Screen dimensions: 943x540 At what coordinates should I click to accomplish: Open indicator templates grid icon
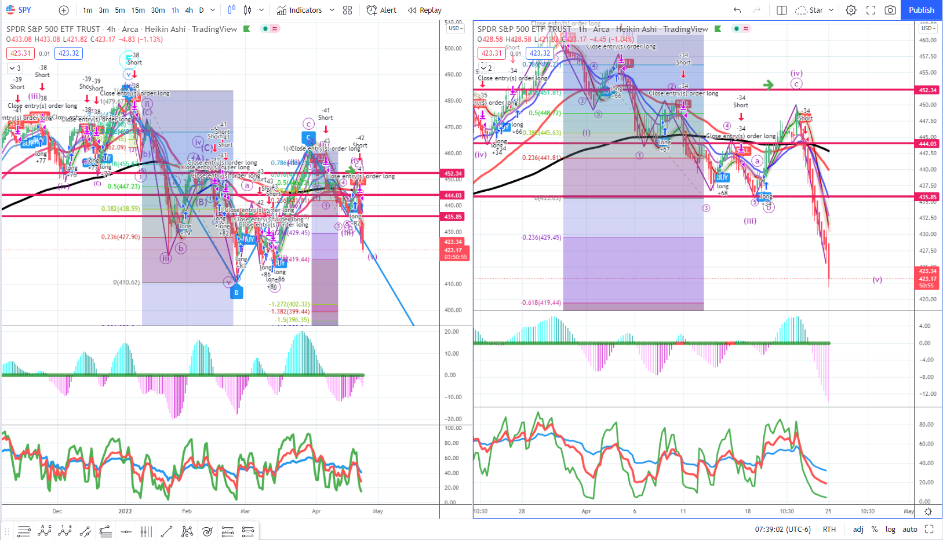pos(347,10)
